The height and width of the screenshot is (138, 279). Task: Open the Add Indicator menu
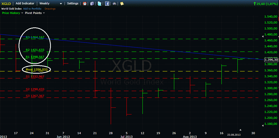click(x=25, y=4)
